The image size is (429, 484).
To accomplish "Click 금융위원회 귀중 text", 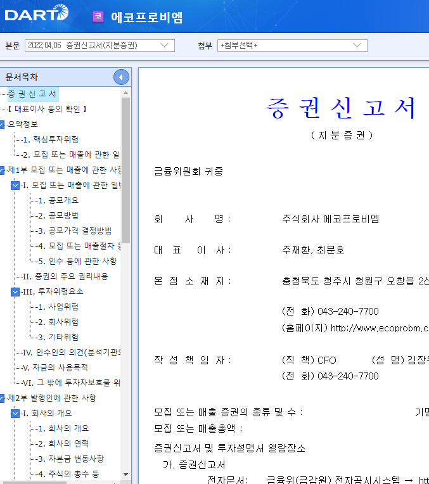I will (x=188, y=171).
